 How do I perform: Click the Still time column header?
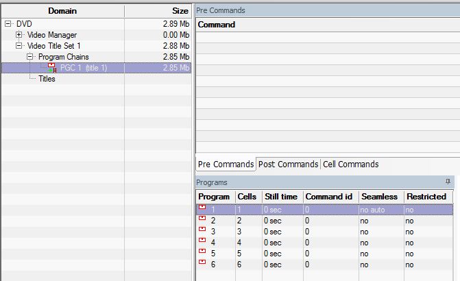(x=282, y=197)
